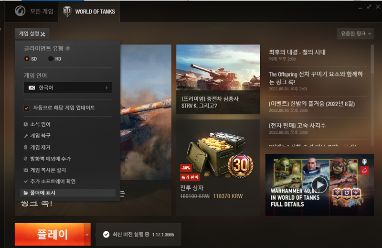Collapse the 게임 설정 settings menu
382x248 pixels.
[32, 33]
